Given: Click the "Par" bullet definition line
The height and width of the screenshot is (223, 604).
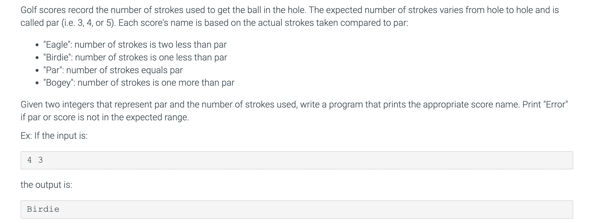Looking at the screenshot, I should coord(113,70).
